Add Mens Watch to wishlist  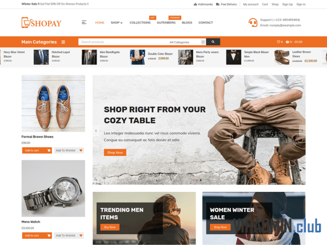point(69,235)
